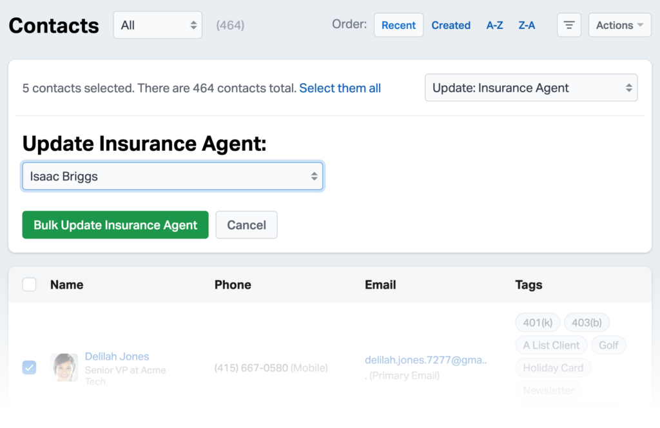Email delilah.jones via her primary email link
The image size is (660, 428).
click(425, 360)
